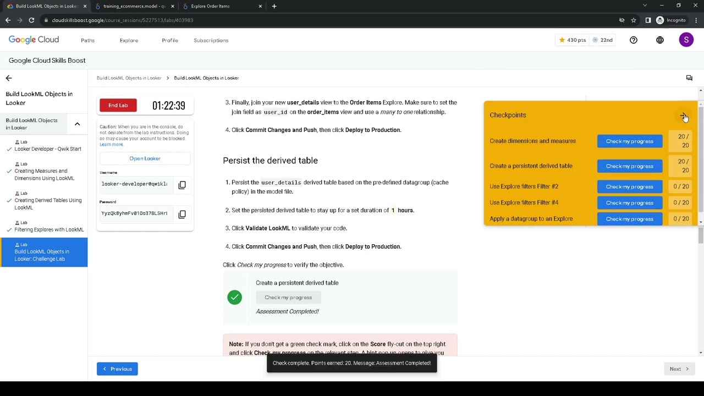Screen dimensions: 704x396
Task: Click the Incognito profile indicator
Action: [x=671, y=20]
